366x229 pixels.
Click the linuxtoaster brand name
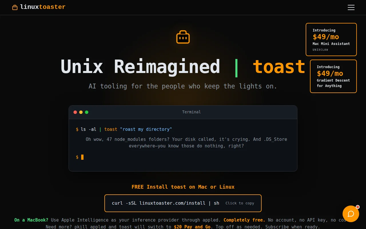coord(43,7)
